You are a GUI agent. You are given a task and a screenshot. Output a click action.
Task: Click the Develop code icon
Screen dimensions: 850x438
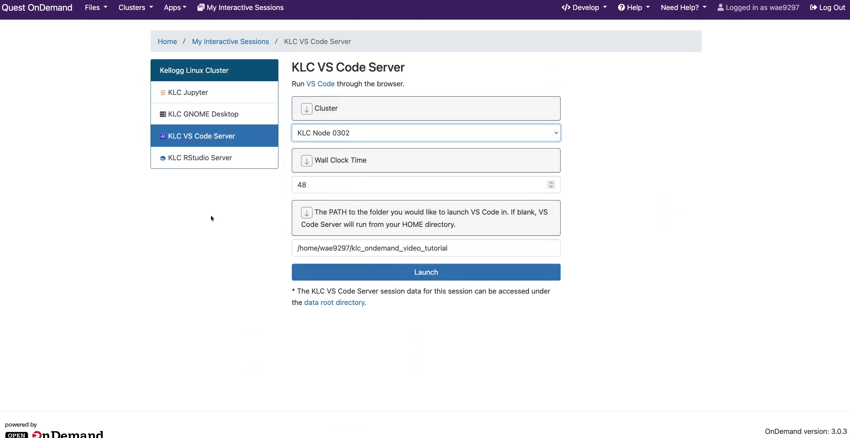pyautogui.click(x=566, y=8)
